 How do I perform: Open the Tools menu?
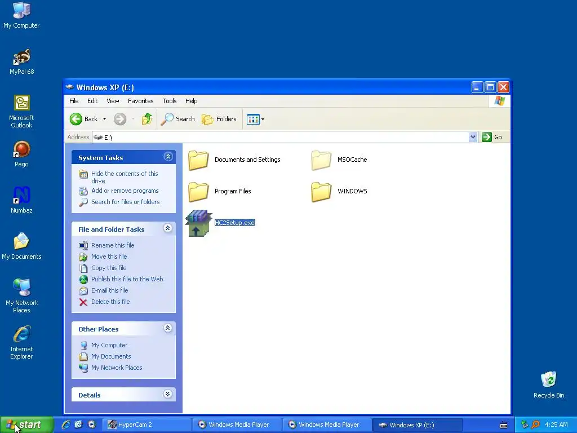pos(170,101)
